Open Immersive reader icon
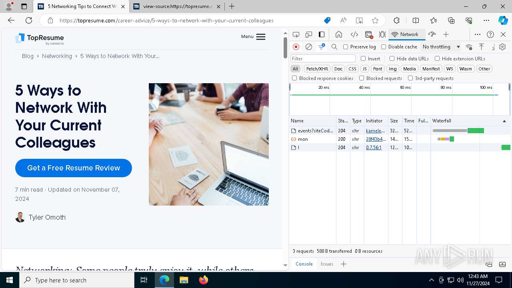This screenshot has width=512, height=288. click(359, 20)
